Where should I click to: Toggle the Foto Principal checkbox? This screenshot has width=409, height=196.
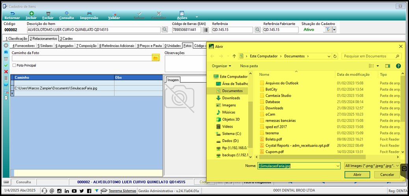pyautogui.click(x=14, y=65)
